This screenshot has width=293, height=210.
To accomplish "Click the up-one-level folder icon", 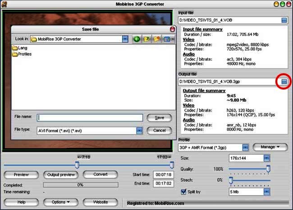I will coord(146,39).
